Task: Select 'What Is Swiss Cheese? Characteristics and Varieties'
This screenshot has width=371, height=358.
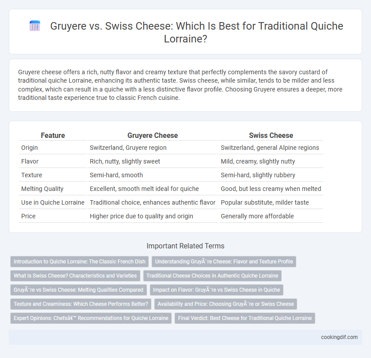Action: coord(75,276)
